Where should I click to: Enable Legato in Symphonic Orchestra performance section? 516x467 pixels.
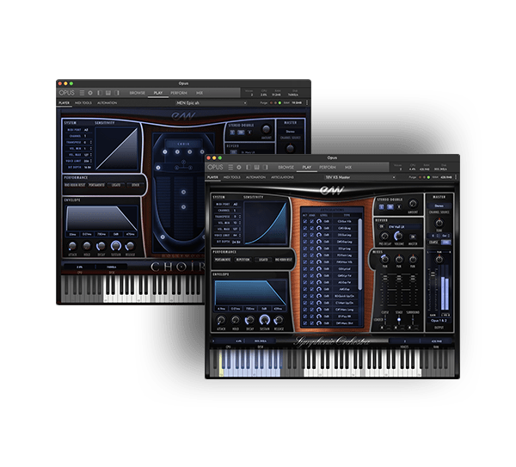(263, 258)
